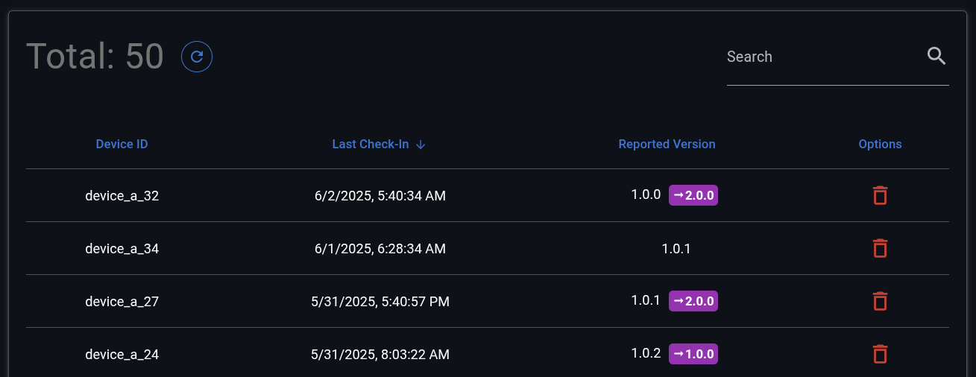Click the Options column header

click(880, 145)
